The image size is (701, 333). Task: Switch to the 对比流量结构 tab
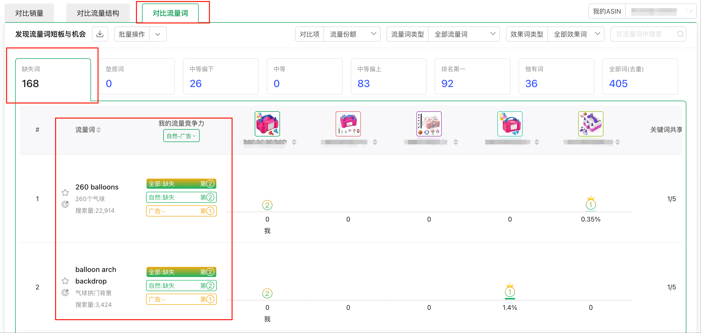98,13
